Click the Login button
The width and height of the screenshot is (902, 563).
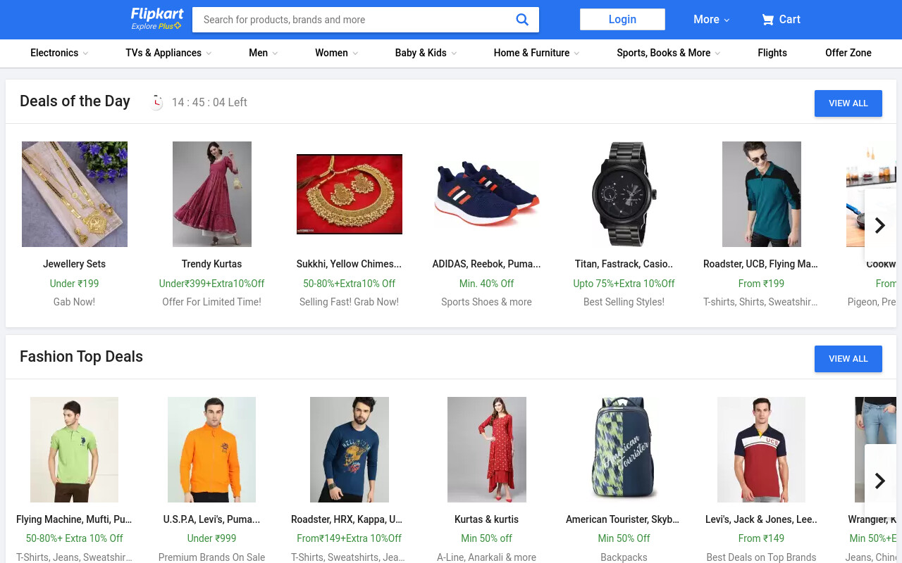(622, 20)
